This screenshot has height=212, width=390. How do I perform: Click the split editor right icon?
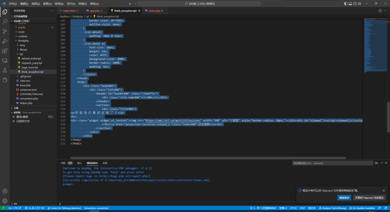click(x=380, y=11)
